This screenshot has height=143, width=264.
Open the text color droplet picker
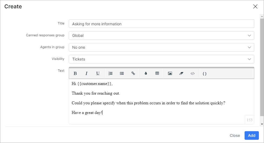[146, 73]
